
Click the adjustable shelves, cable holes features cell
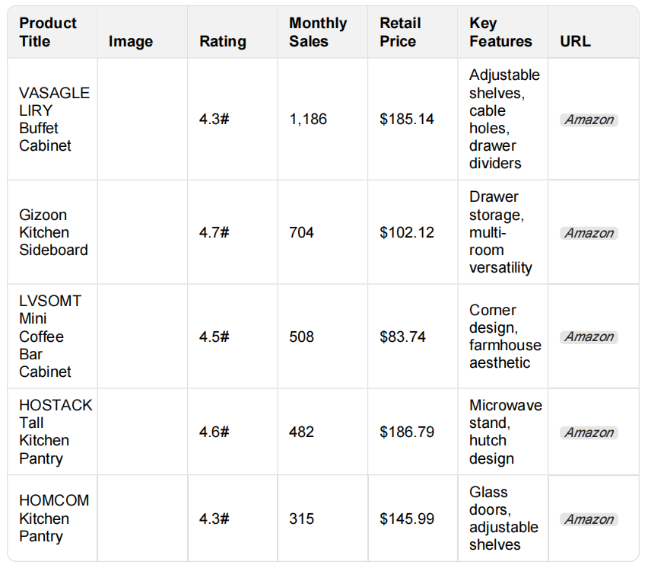[504, 119]
